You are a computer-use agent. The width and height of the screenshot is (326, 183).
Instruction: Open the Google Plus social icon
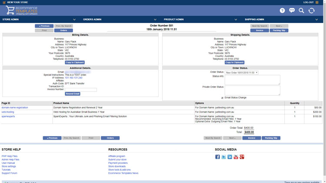pos(242,157)
